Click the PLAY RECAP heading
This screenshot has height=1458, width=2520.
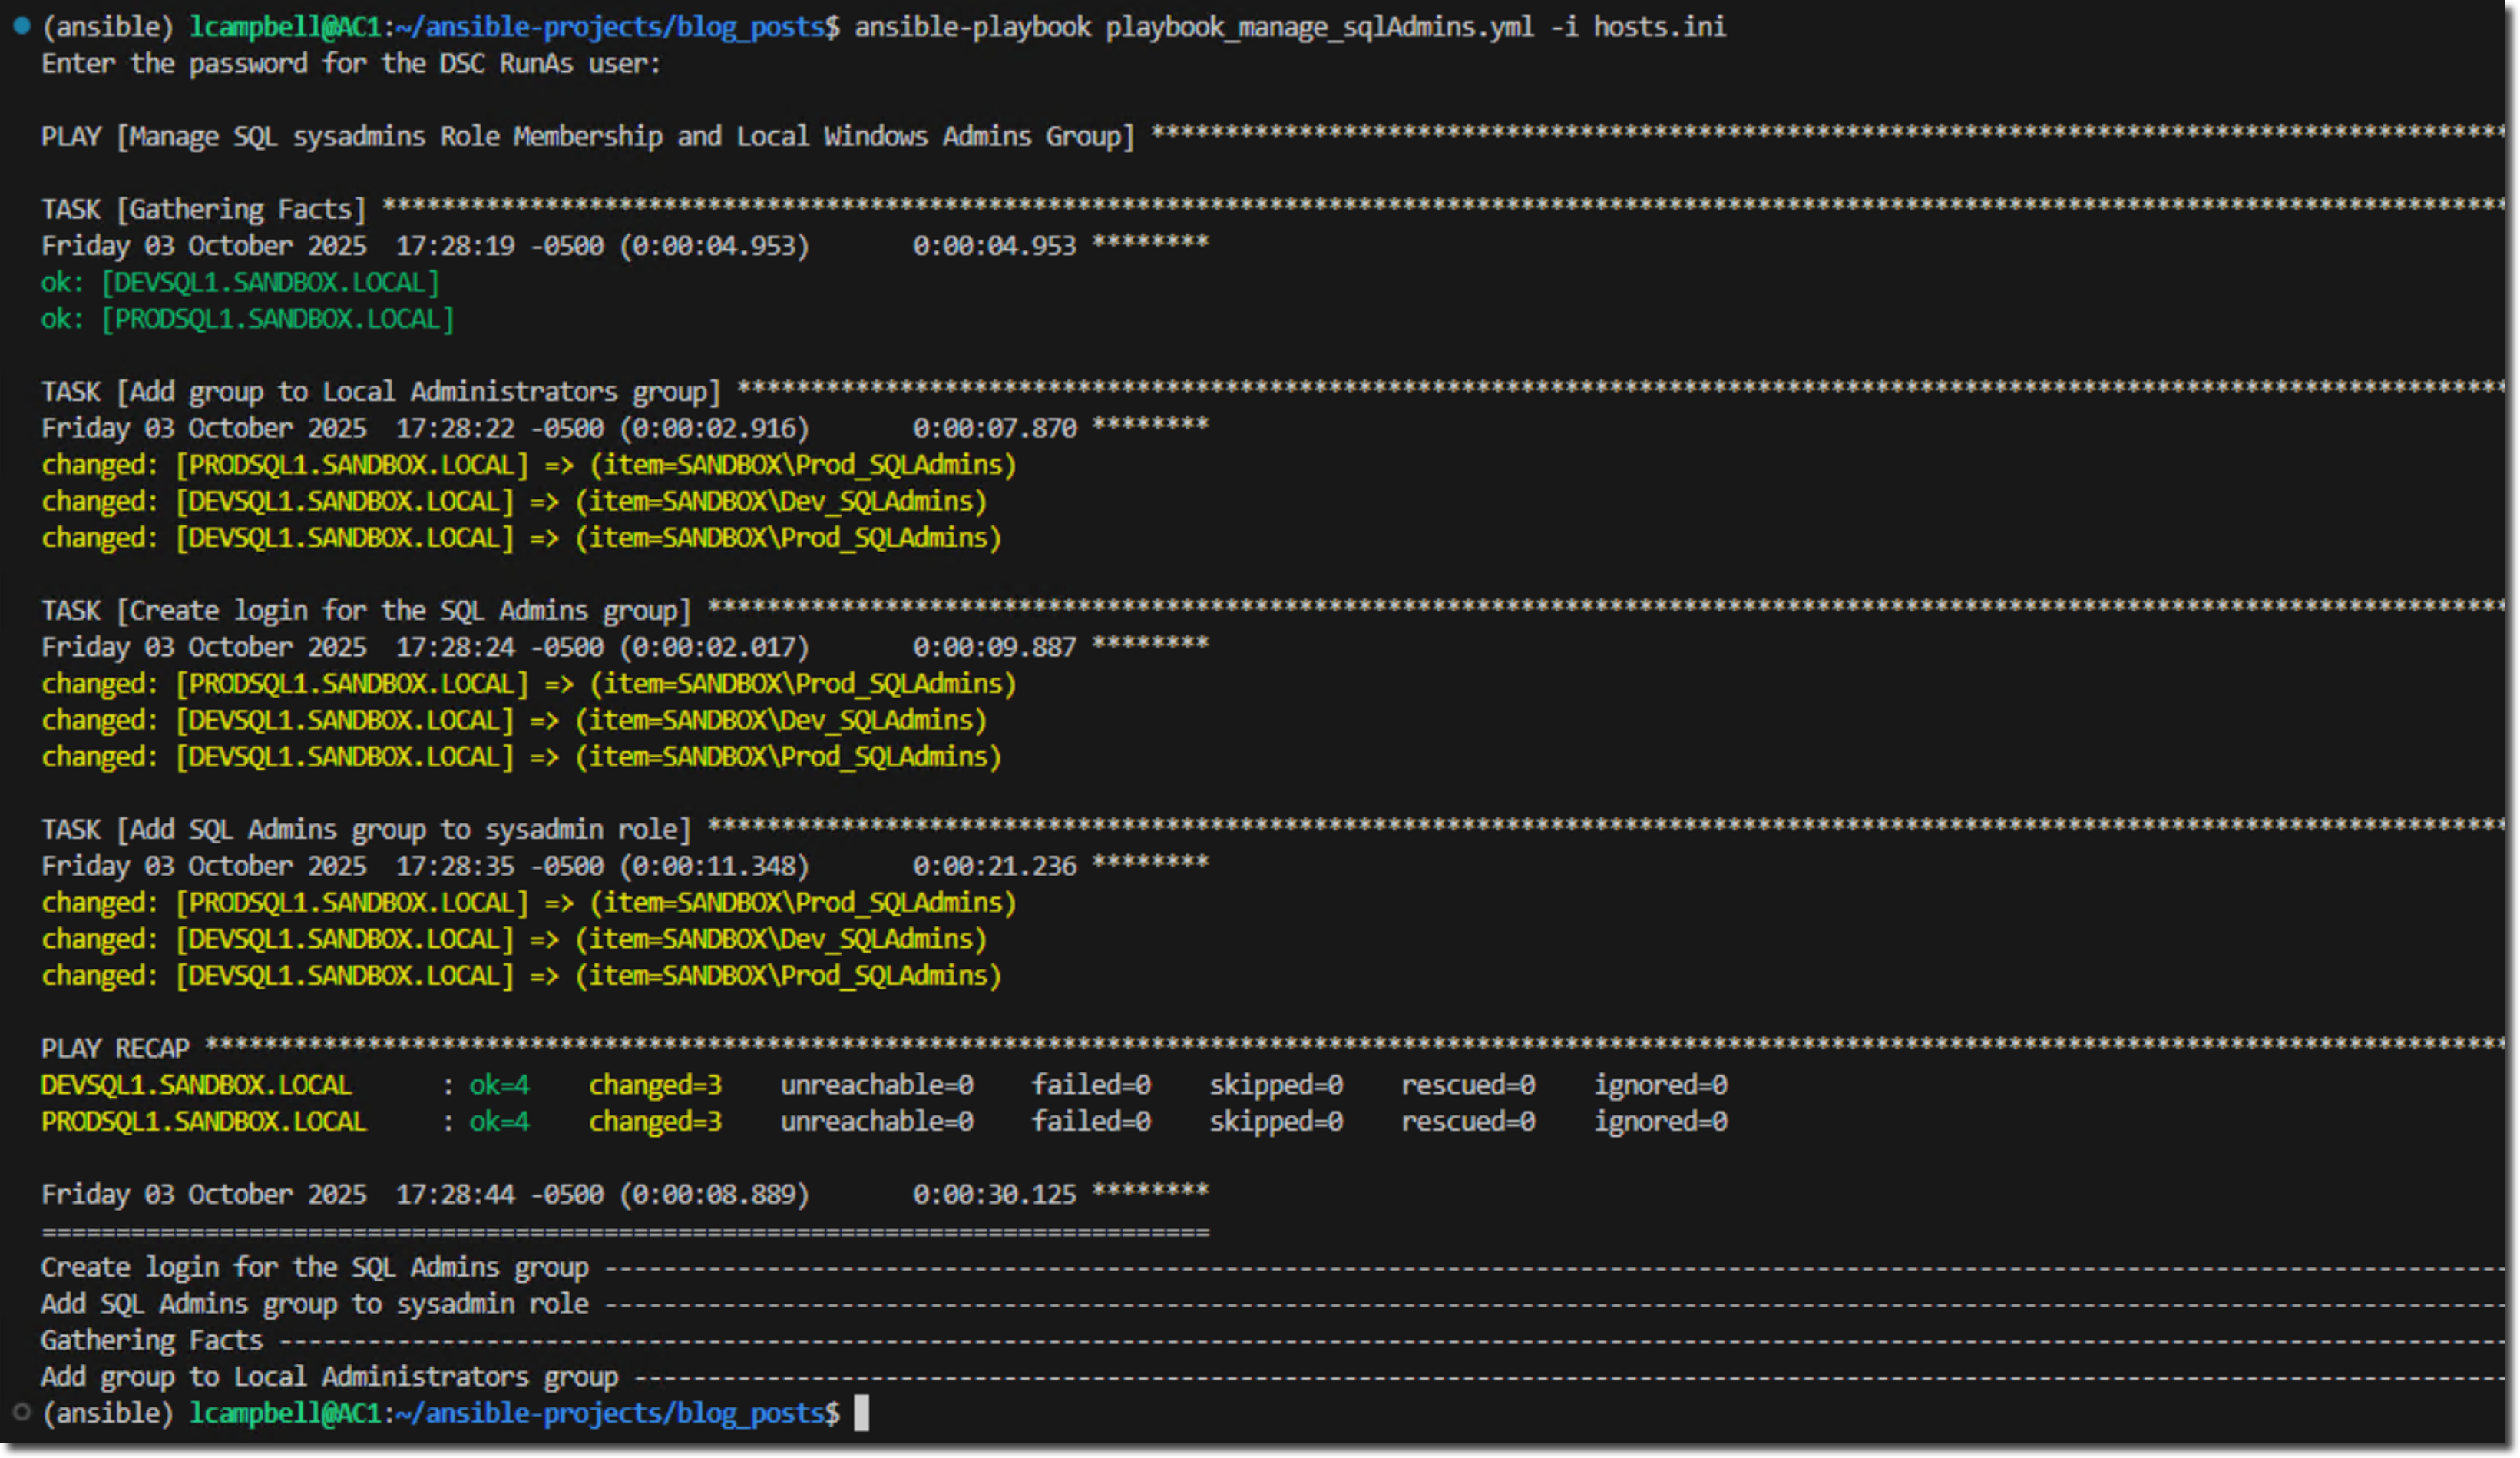[x=115, y=1048]
